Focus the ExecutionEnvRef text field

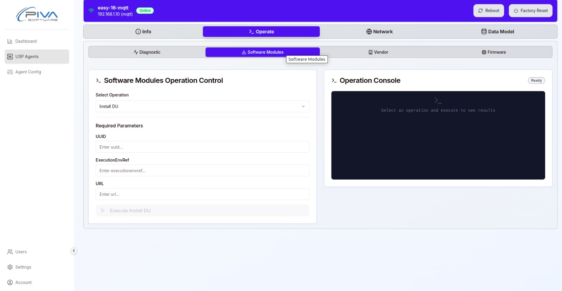(x=202, y=171)
